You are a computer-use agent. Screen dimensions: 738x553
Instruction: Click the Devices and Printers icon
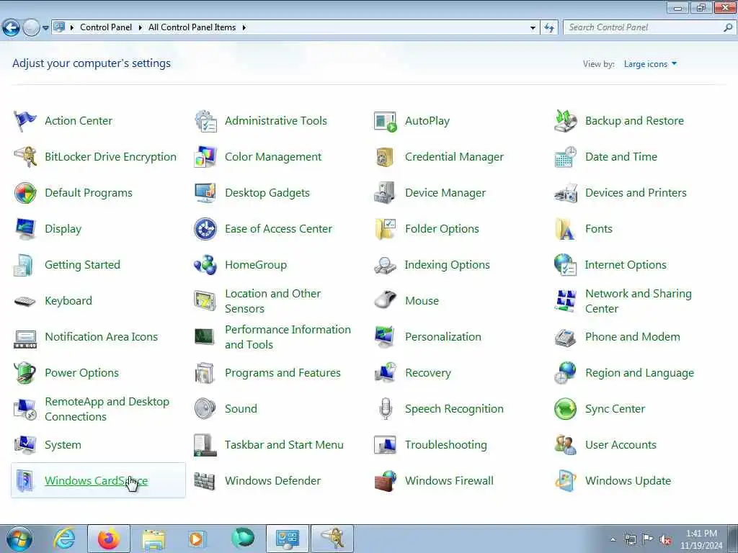pyautogui.click(x=565, y=193)
